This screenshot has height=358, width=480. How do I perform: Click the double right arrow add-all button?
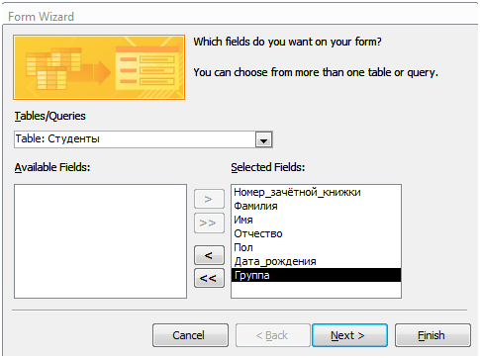[x=209, y=223]
